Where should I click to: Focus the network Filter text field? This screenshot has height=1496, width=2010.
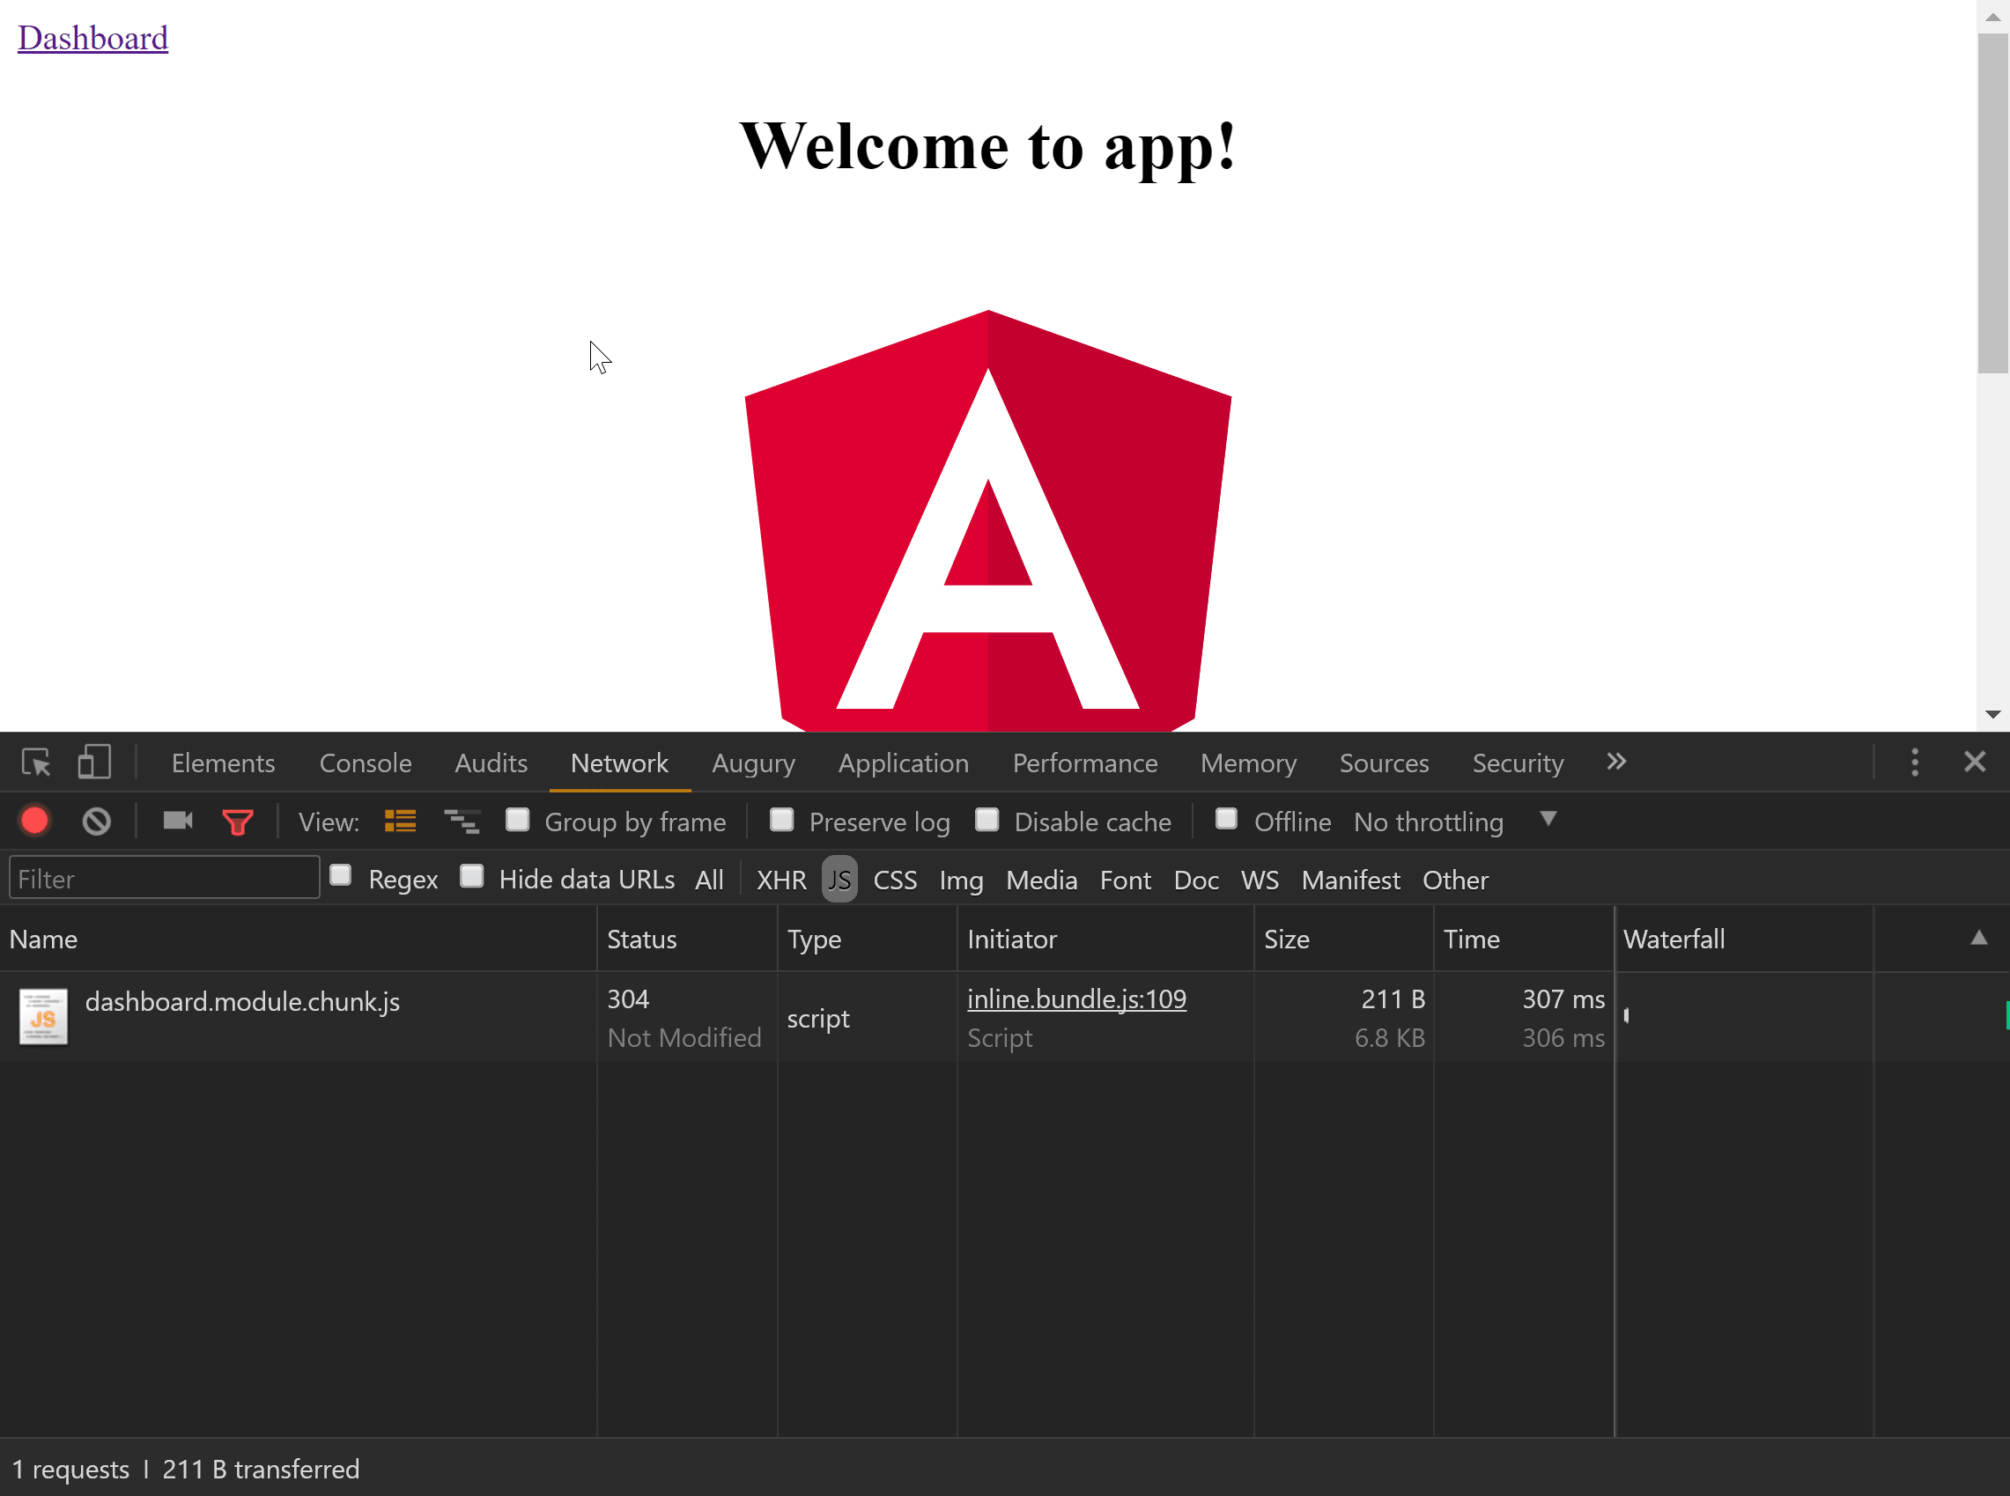164,879
